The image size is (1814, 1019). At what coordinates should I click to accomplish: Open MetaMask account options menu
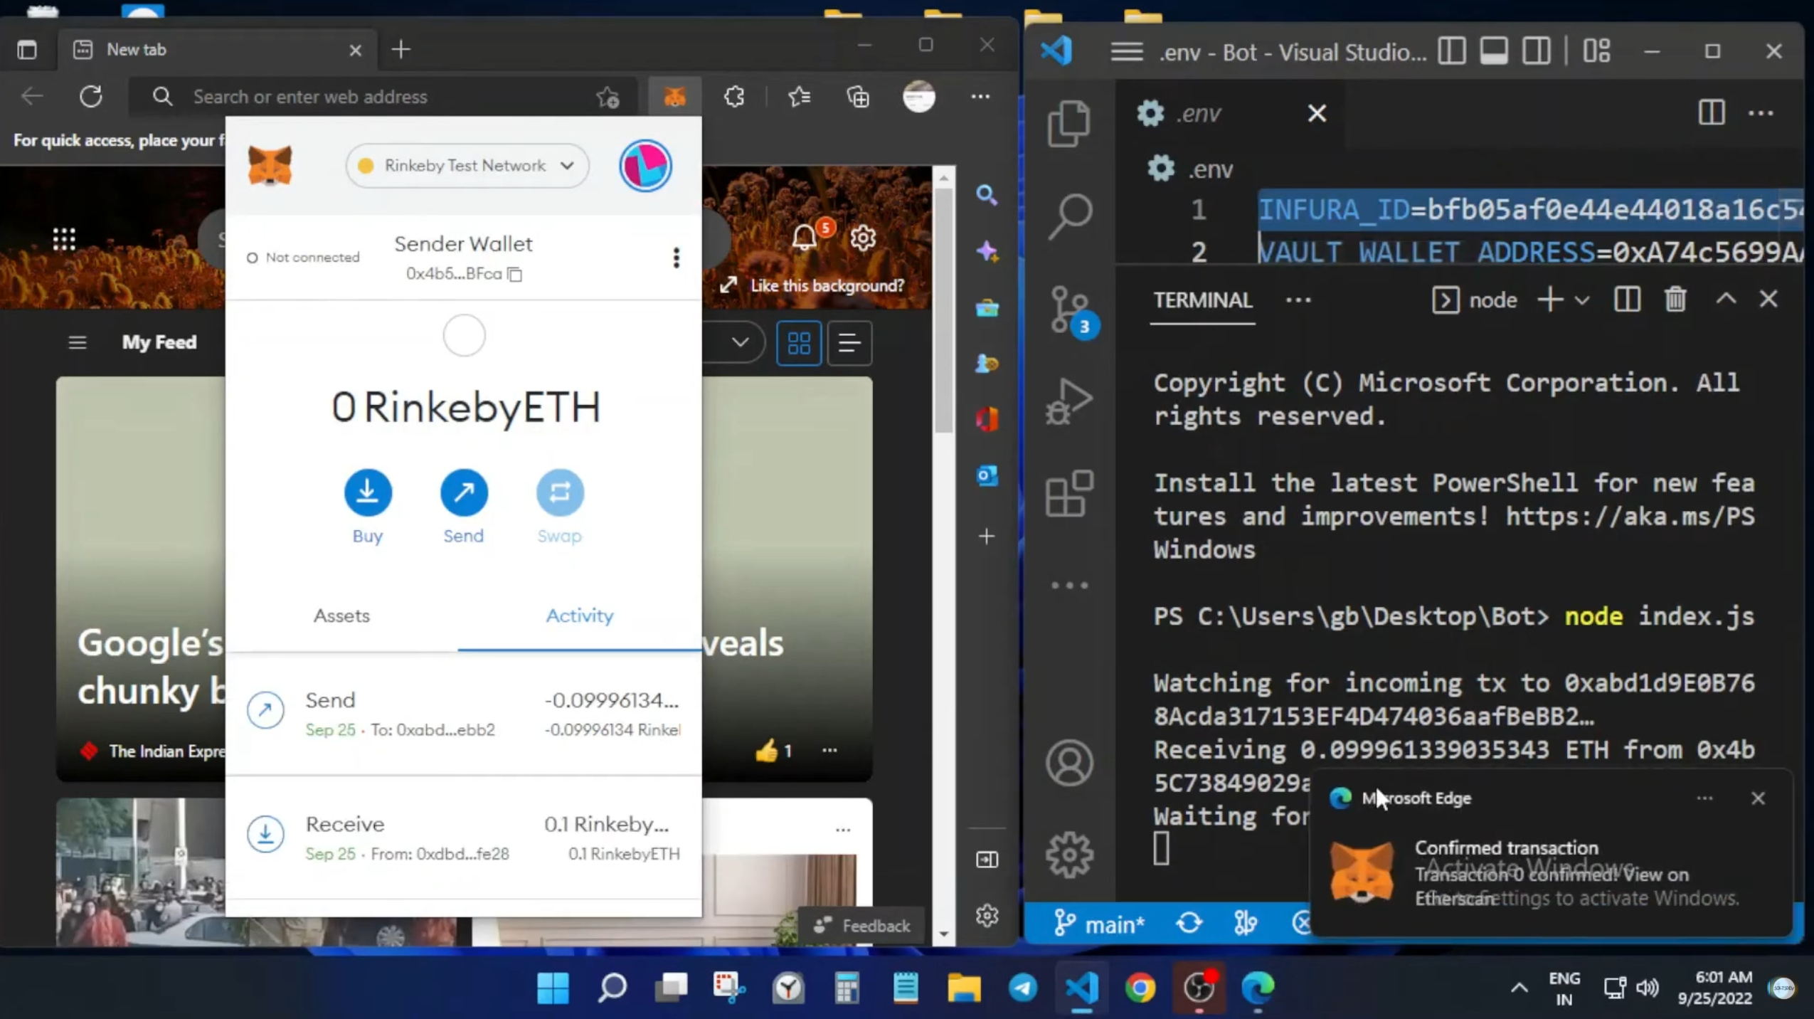pos(676,258)
